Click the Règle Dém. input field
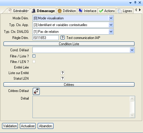The width and height of the screenshot is (143, 133). pos(46,38)
